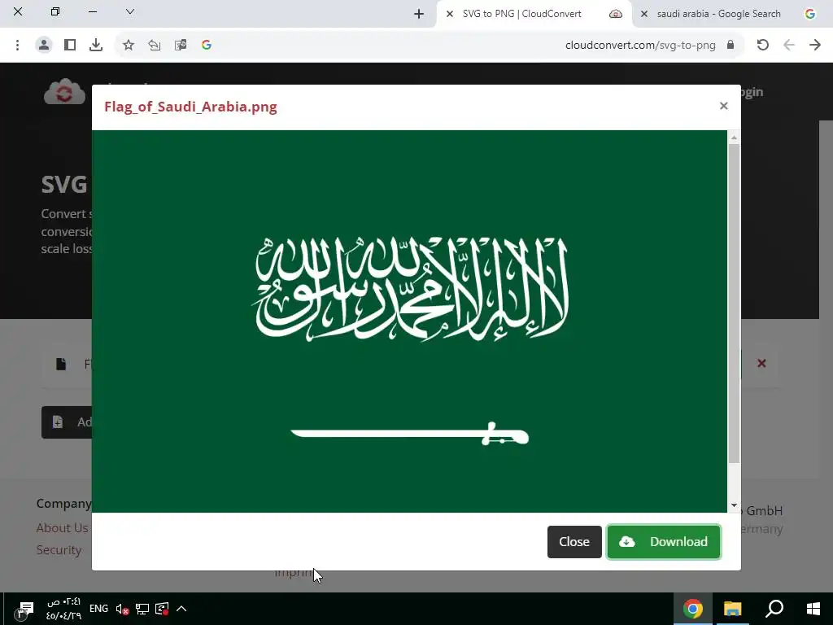Screen dimensions: 833x625
Task: Show hidden system tray icons
Action: pyautogui.click(x=181, y=609)
